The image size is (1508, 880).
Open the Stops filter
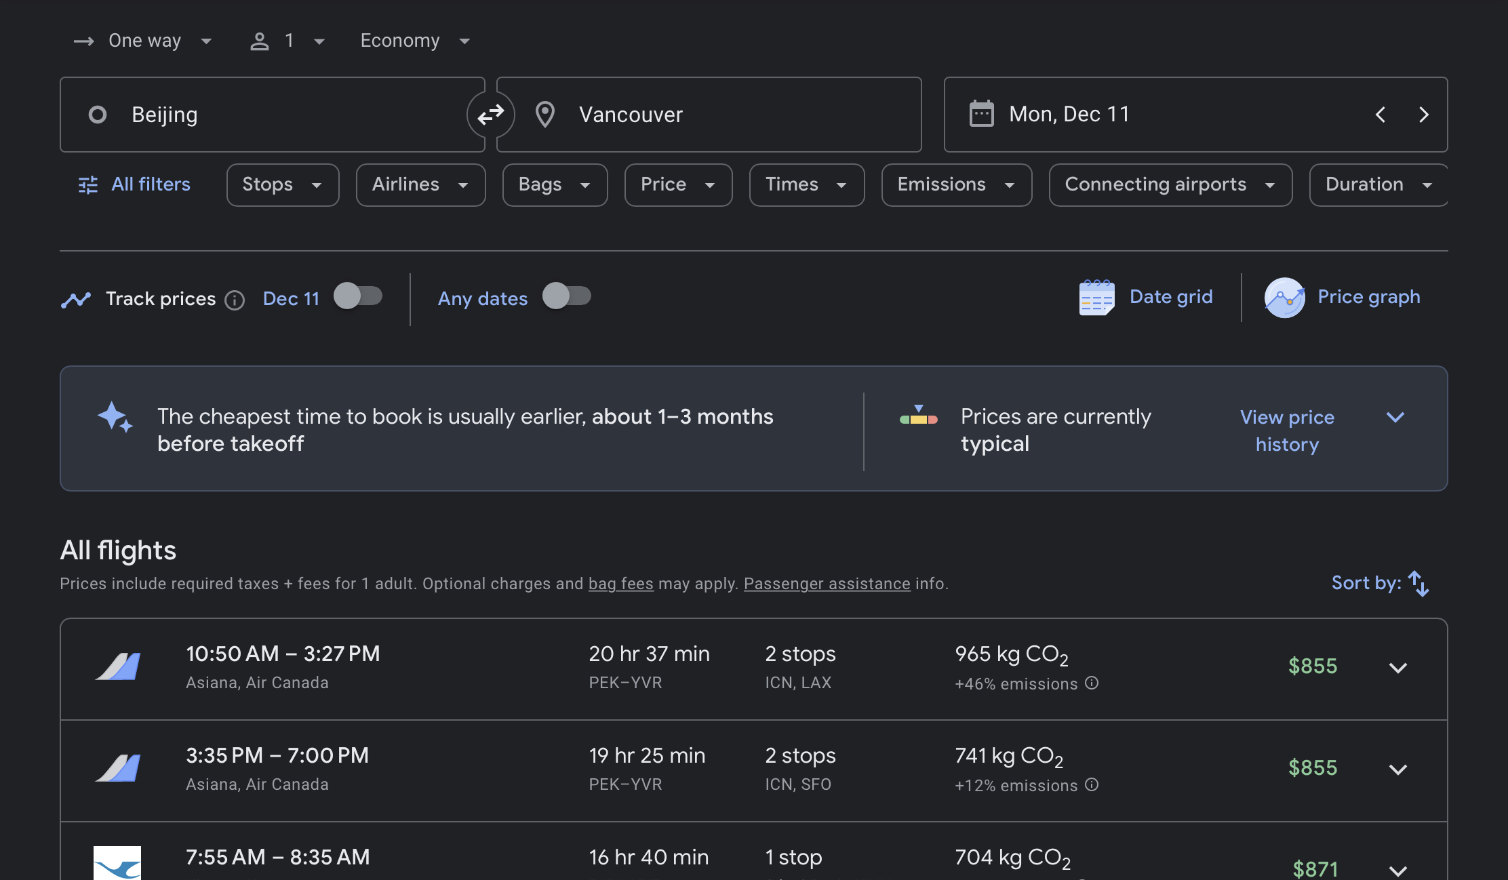(x=283, y=184)
